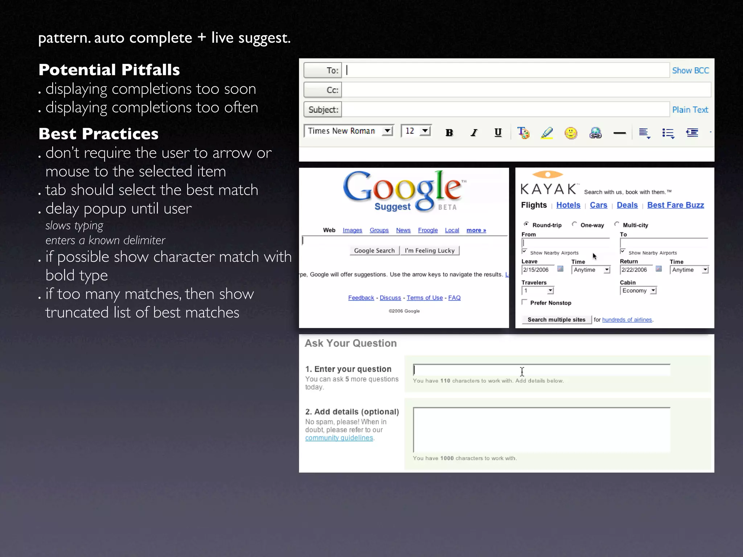Open the bulleted list options

click(668, 133)
